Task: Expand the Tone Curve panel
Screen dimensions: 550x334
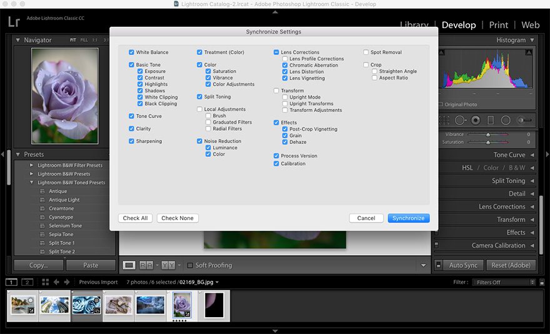Action: coord(509,155)
